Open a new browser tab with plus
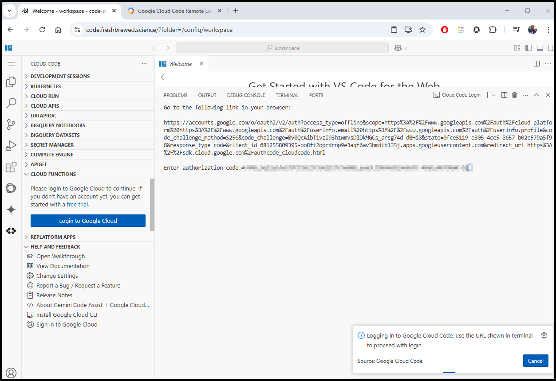The width and height of the screenshot is (556, 381). point(236,11)
